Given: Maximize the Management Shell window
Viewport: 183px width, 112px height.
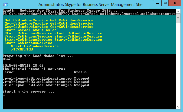Looking at the screenshot, I should pyautogui.click(x=165, y=3).
